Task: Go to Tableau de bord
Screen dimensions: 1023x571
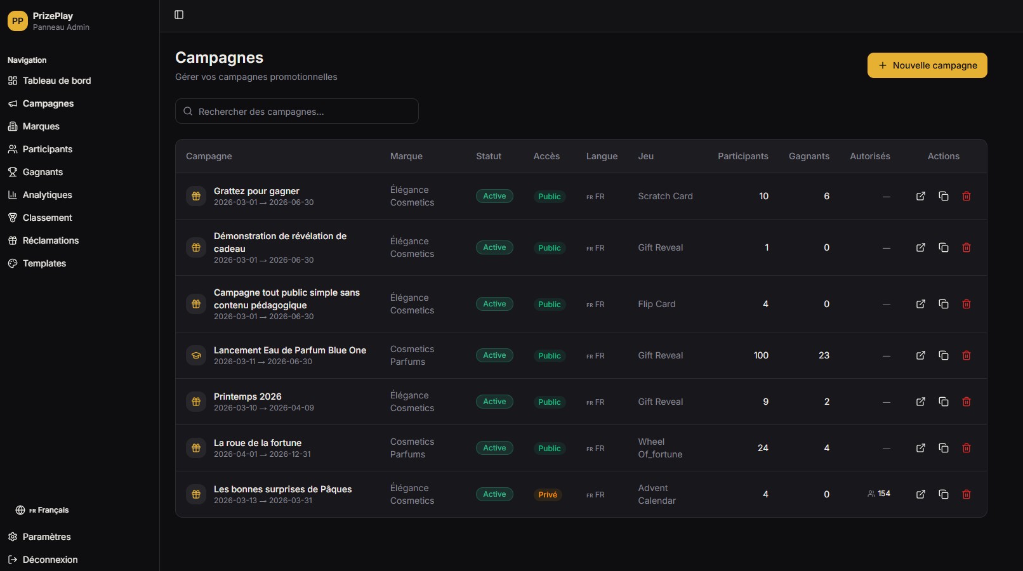Action: point(56,81)
